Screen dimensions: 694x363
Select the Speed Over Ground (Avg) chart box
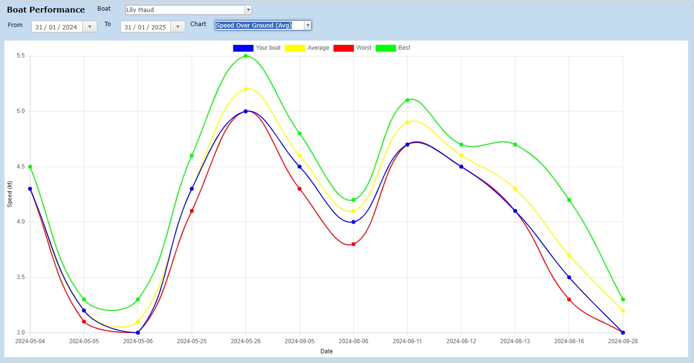coord(259,25)
